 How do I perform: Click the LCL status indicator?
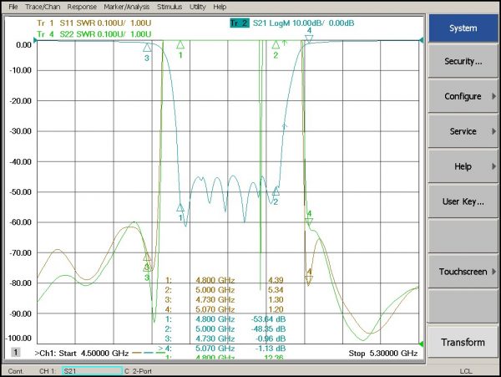coord(466,371)
